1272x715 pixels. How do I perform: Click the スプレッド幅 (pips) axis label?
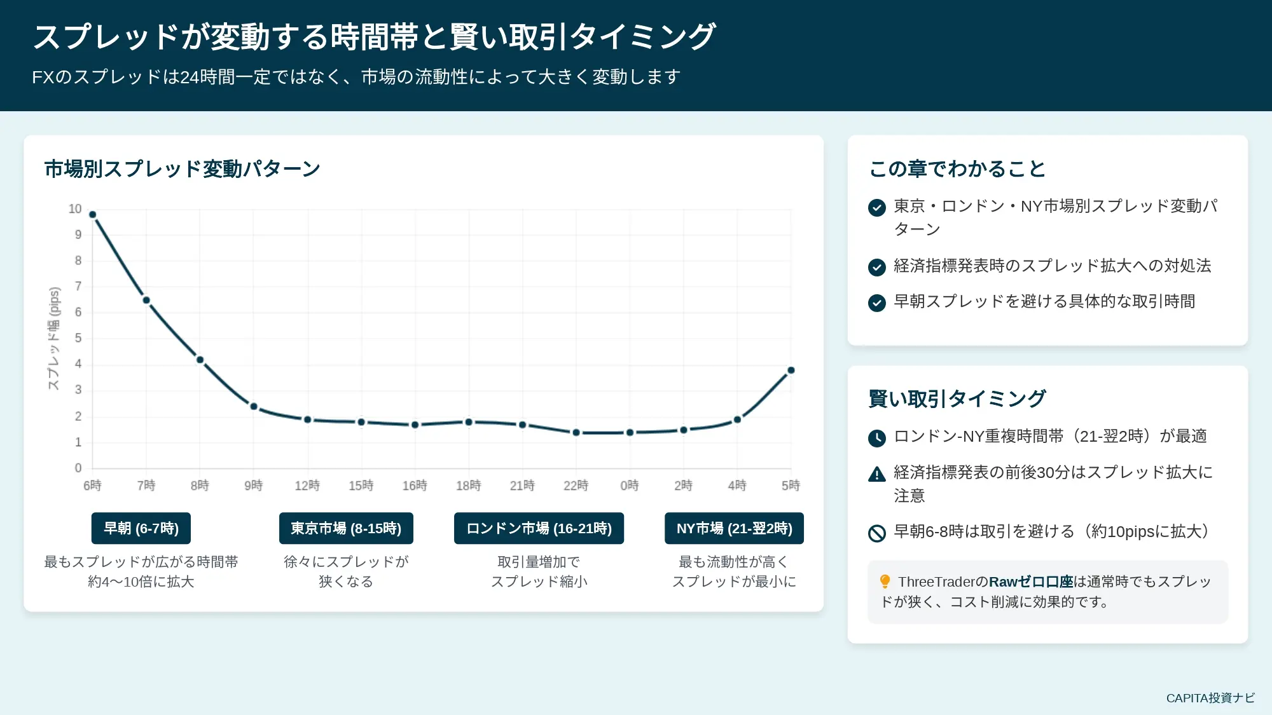pyautogui.click(x=54, y=339)
